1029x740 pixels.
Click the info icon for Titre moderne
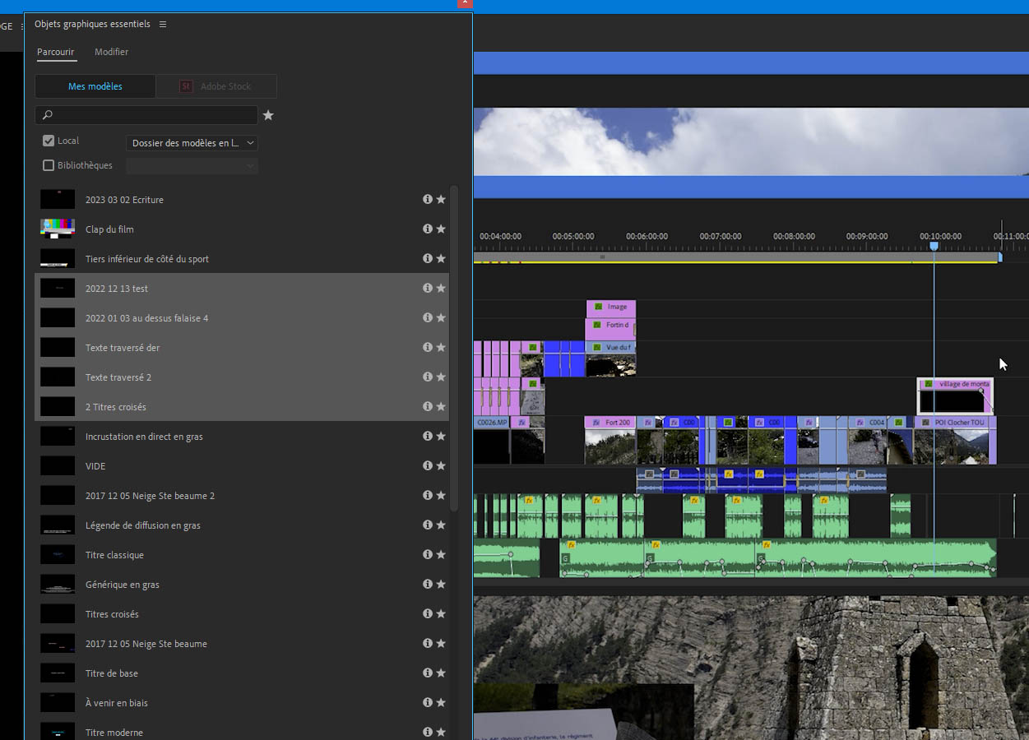(427, 732)
